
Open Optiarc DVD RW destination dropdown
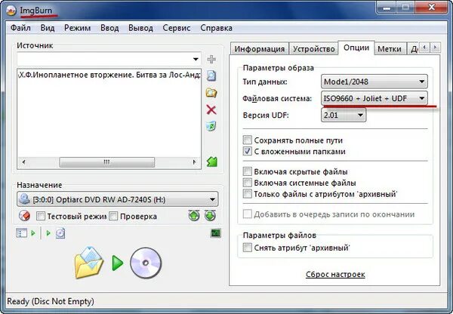pyautogui.click(x=118, y=199)
